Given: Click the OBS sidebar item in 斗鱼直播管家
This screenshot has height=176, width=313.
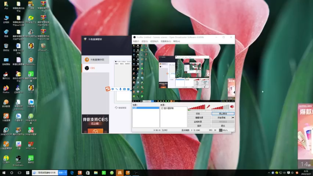Looking at the screenshot, I should tap(95, 68).
